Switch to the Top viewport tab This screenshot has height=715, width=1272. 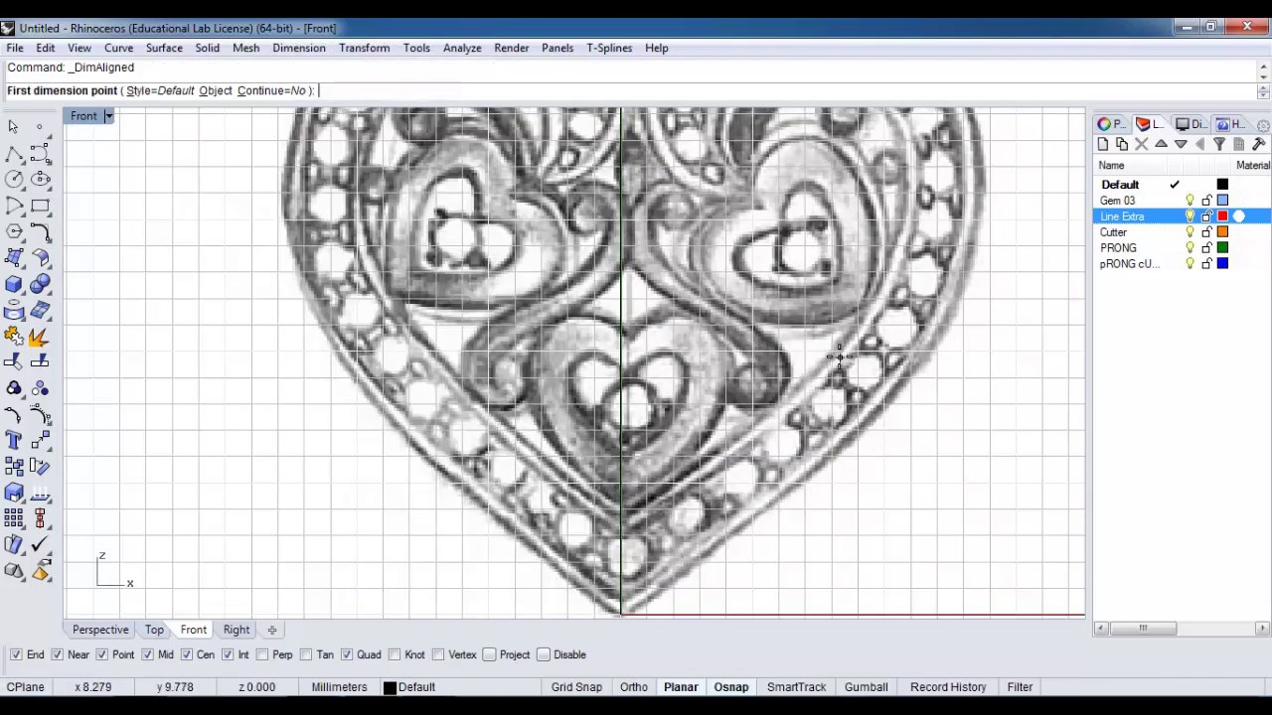(x=154, y=630)
